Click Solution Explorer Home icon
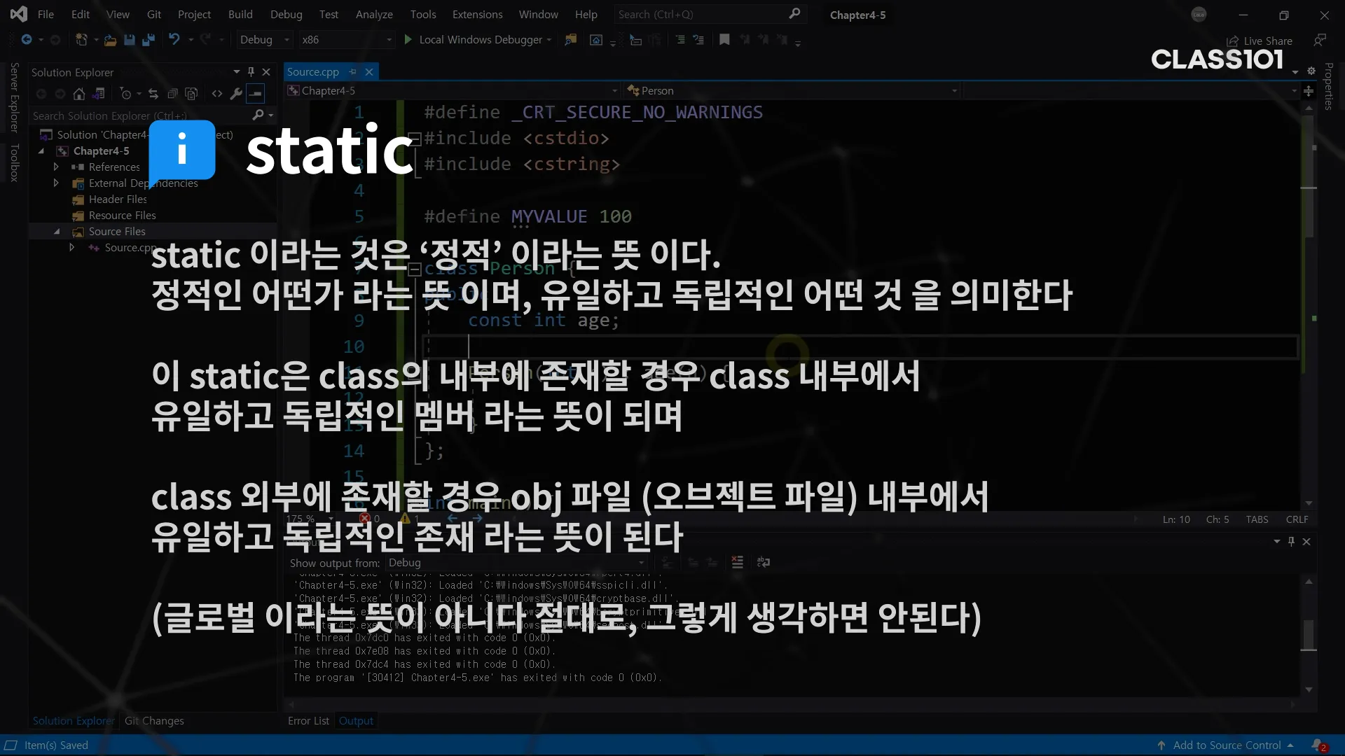 click(x=79, y=94)
